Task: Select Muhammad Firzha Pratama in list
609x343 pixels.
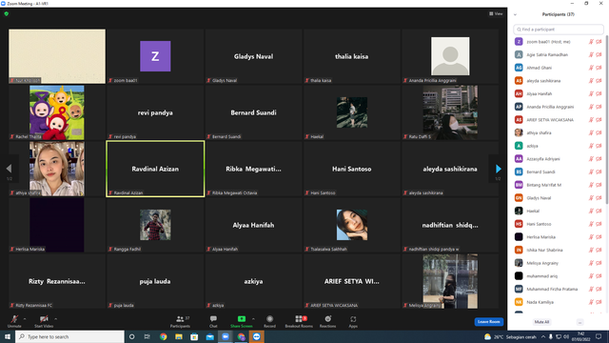Action: click(559, 290)
